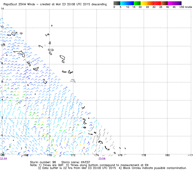Click the magenta-purple 40-50 knots legend segment
193x170 pixels.
174,3
